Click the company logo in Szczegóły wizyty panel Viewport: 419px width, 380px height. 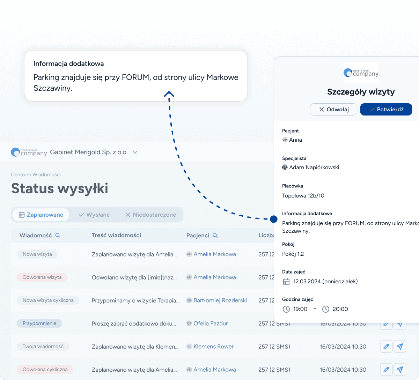click(361, 72)
